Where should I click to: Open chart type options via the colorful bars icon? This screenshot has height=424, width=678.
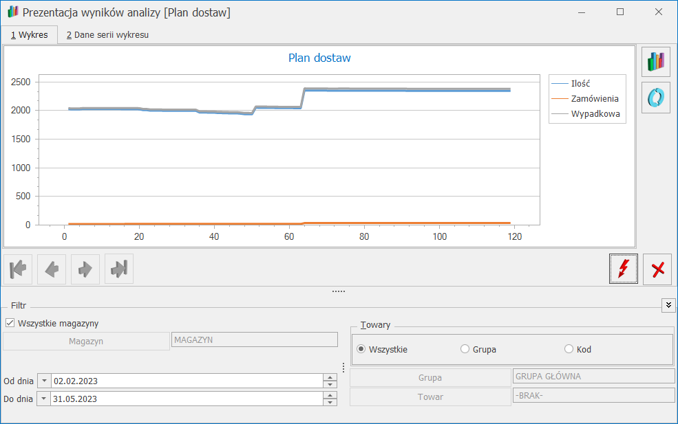tap(655, 62)
